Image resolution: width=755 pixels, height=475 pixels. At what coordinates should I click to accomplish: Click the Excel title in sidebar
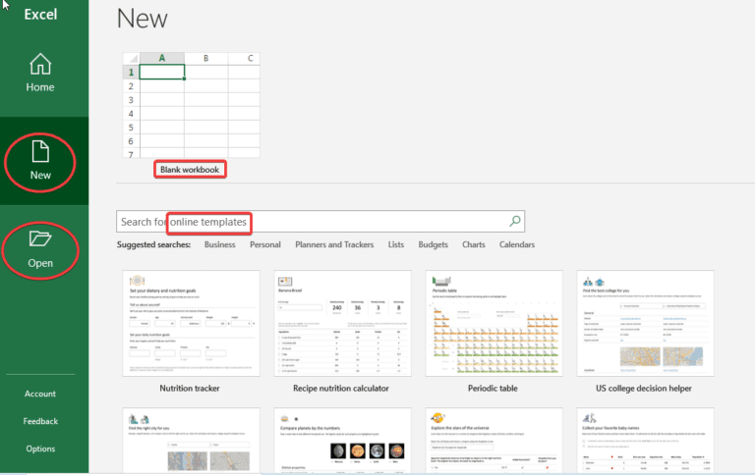click(40, 15)
